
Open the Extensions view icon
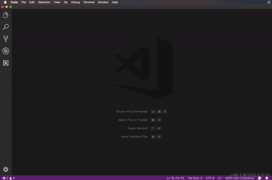pos(6,63)
